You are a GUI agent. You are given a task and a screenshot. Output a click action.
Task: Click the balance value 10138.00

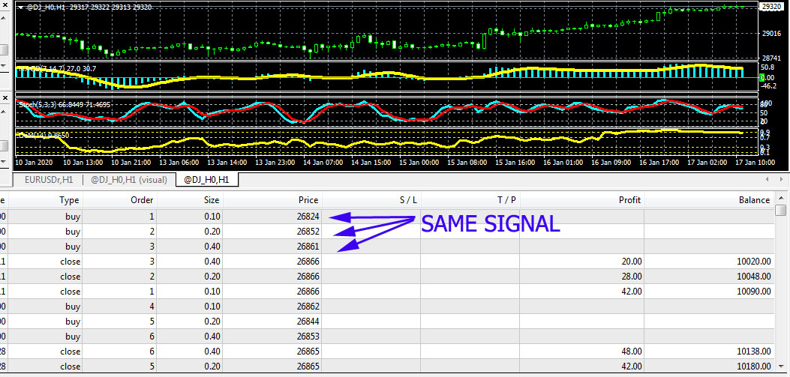754,352
